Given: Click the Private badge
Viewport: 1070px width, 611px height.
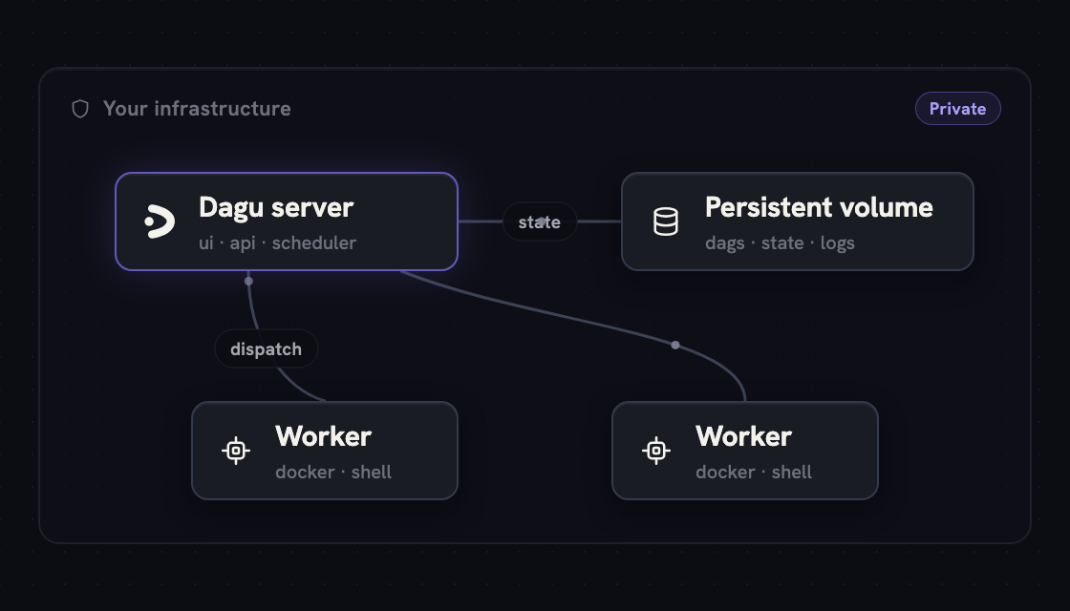Looking at the screenshot, I should coord(958,109).
